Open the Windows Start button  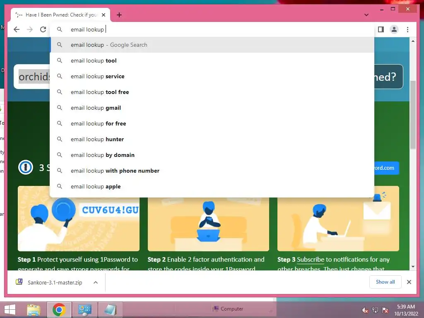(x=10, y=310)
